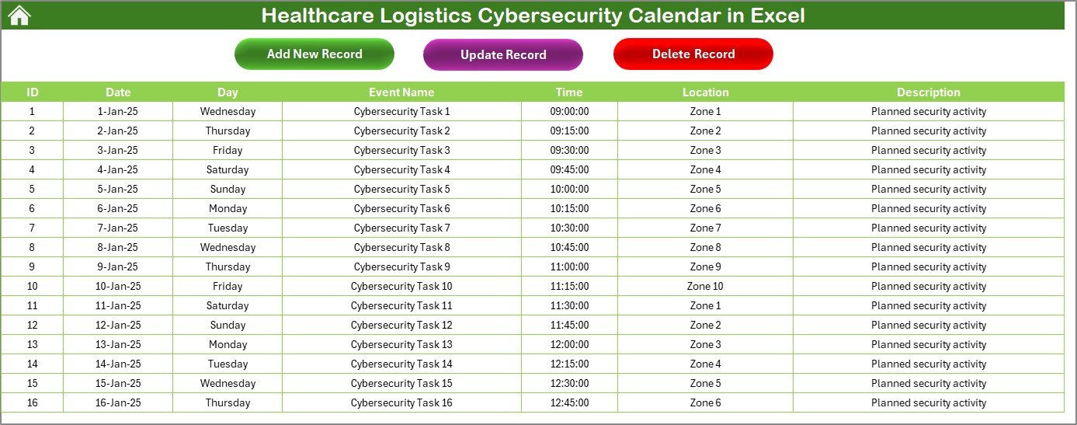Click the date cell 5-Jan-25

[118, 189]
